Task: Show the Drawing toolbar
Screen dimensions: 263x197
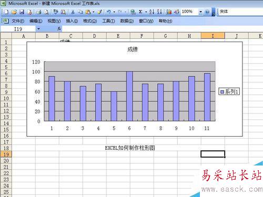Action: tap(177, 12)
